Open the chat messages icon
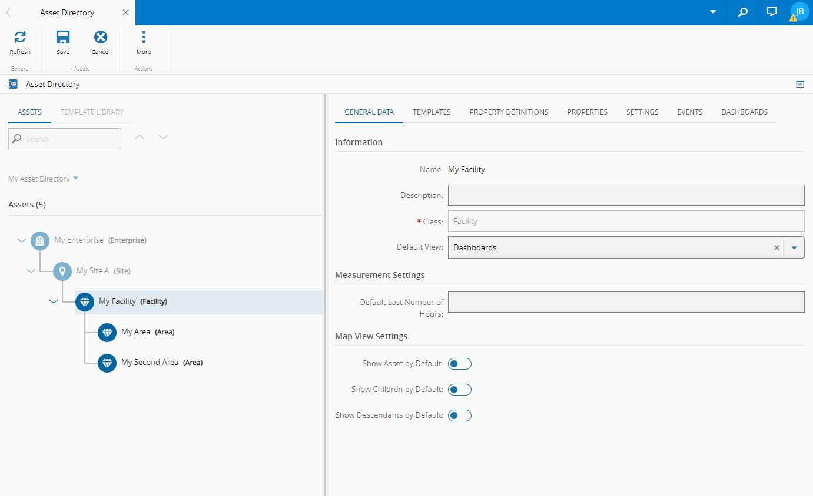Viewport: 813px width, 496px height. click(772, 12)
